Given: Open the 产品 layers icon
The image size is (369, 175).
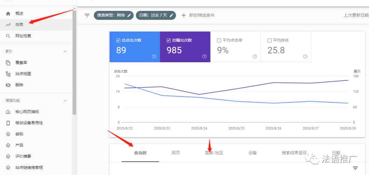Looking at the screenshot, I should point(8,145).
